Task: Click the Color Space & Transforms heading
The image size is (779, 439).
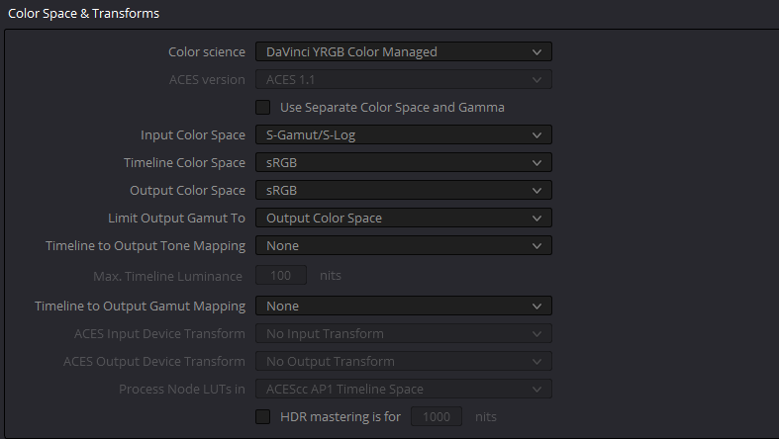Action: (83, 14)
